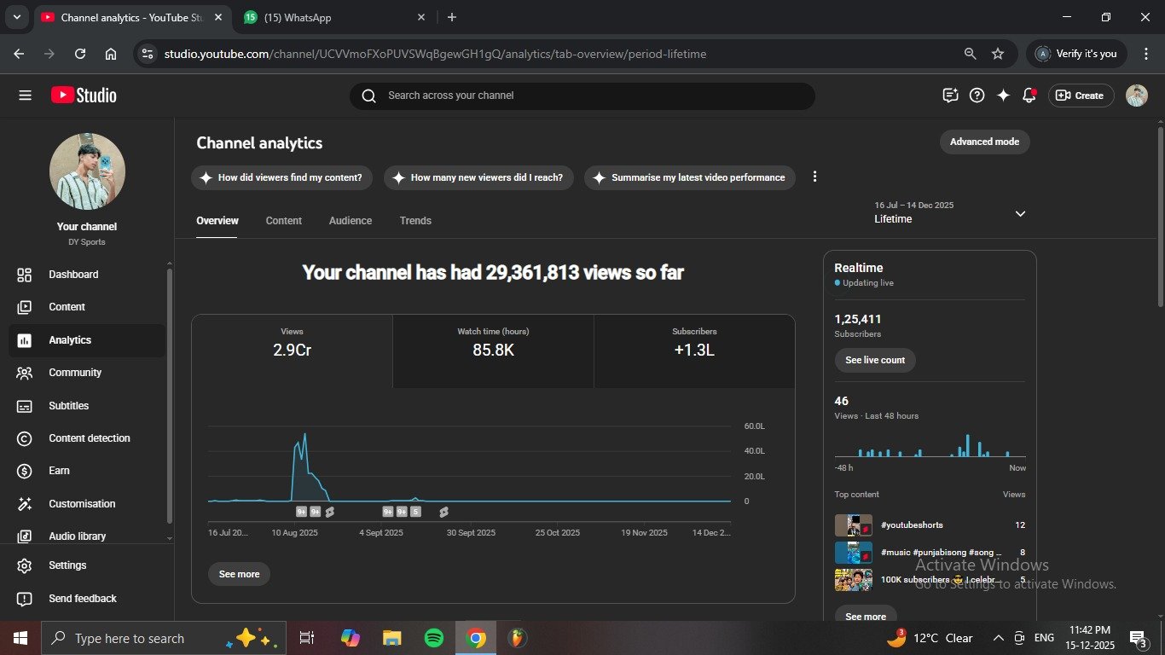The height and width of the screenshot is (655, 1165).
Task: Open the hamburger menu in Studio header
Action: (x=25, y=96)
